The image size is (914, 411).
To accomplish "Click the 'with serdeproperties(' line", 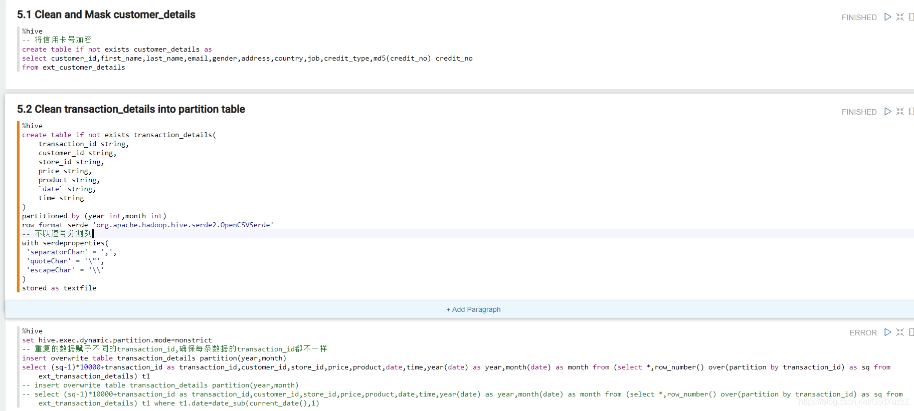I will (65, 243).
